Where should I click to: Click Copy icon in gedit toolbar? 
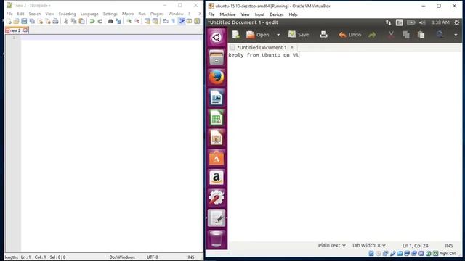[x=406, y=35]
